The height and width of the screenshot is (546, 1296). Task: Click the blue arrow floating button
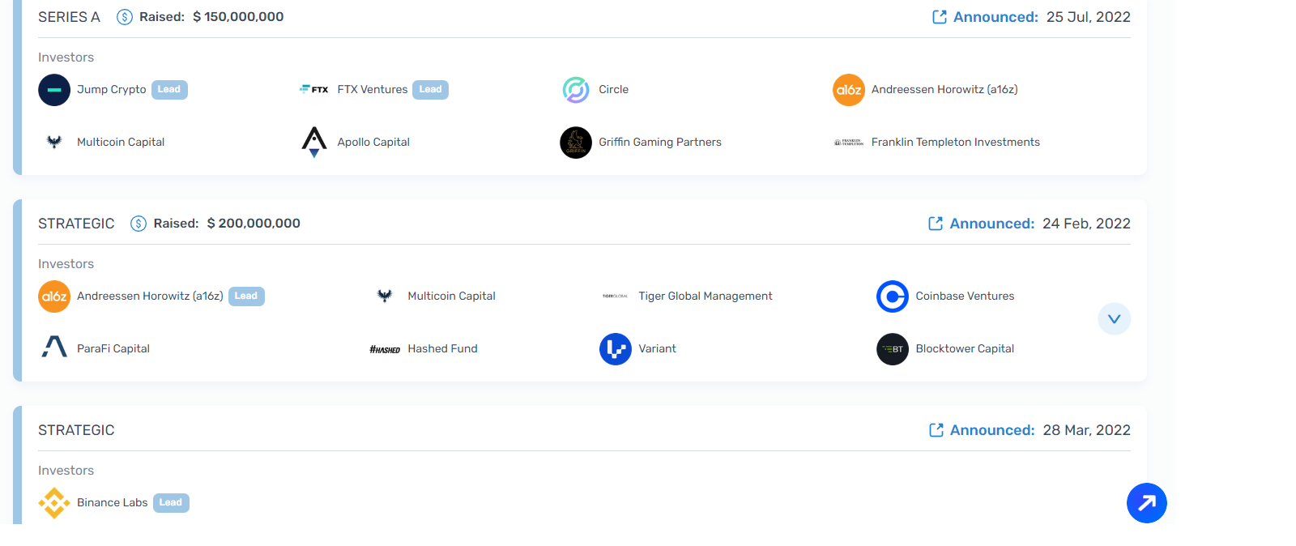[x=1147, y=503]
